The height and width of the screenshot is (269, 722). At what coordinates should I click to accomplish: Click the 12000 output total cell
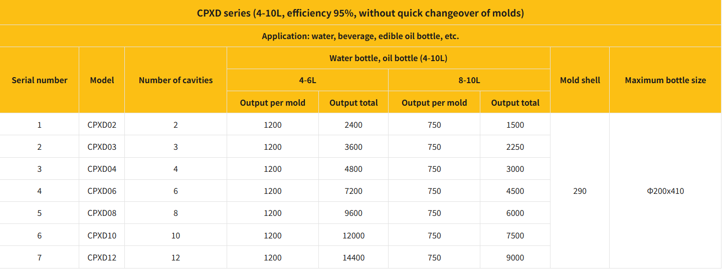pyautogui.click(x=353, y=235)
